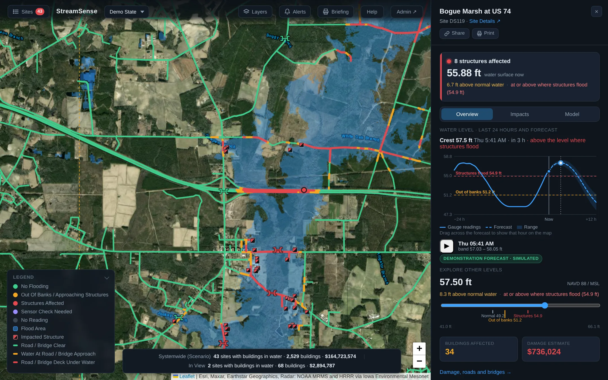Click the water level slider handle
Viewport: 608px width, 380px height.
click(545, 305)
